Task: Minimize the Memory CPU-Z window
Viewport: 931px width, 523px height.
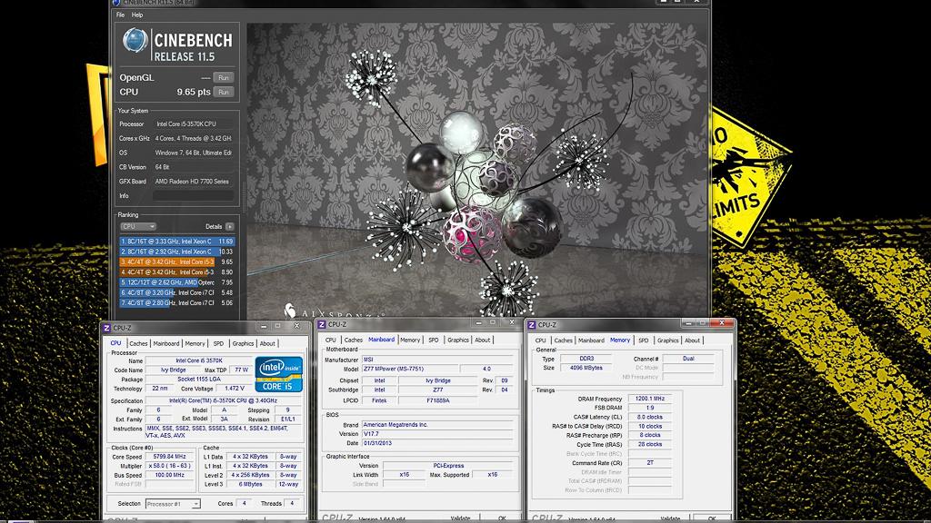Action: pyautogui.click(x=688, y=323)
